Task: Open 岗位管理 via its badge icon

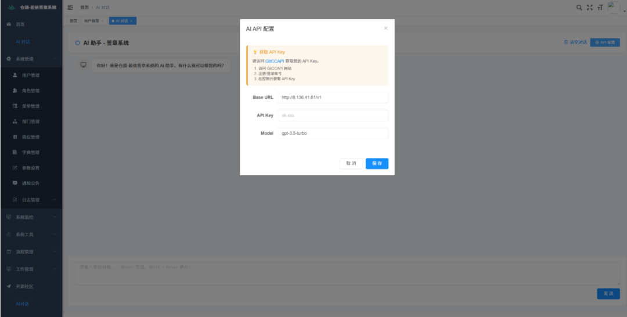Action: coord(15,137)
